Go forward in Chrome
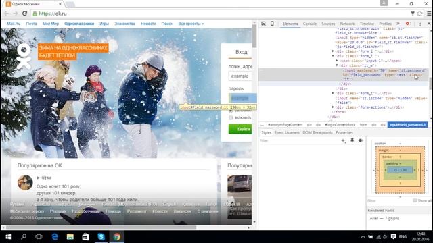This screenshot has width=433, height=243. click(x=15, y=13)
